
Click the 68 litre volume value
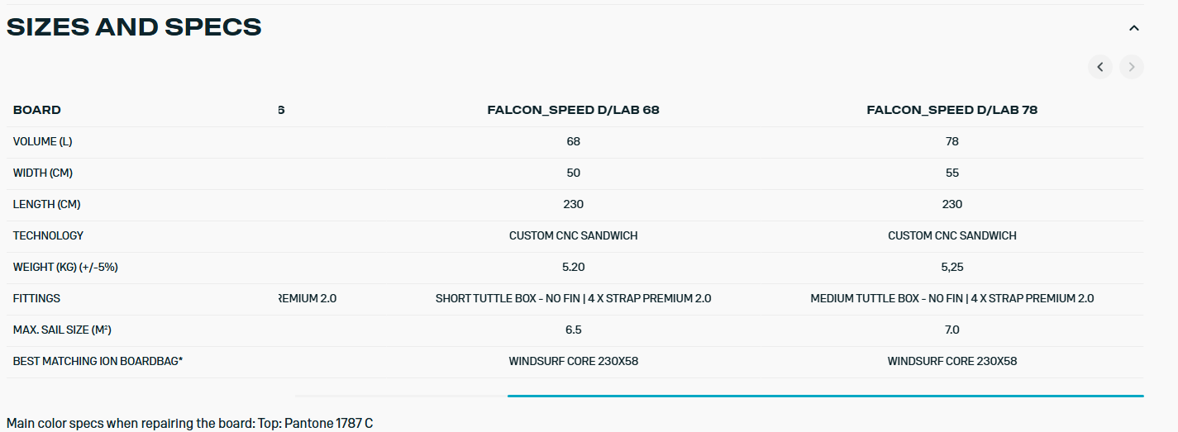point(573,141)
